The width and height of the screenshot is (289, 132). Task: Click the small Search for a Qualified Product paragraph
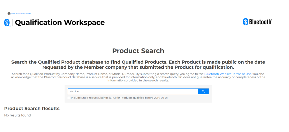click(x=138, y=77)
